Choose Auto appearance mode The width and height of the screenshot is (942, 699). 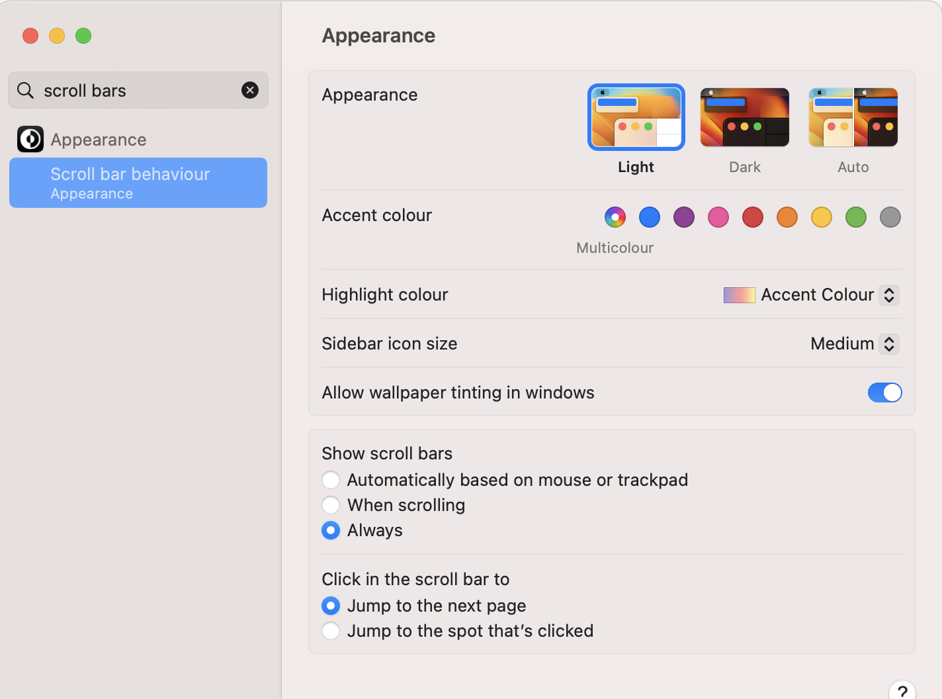click(x=853, y=117)
